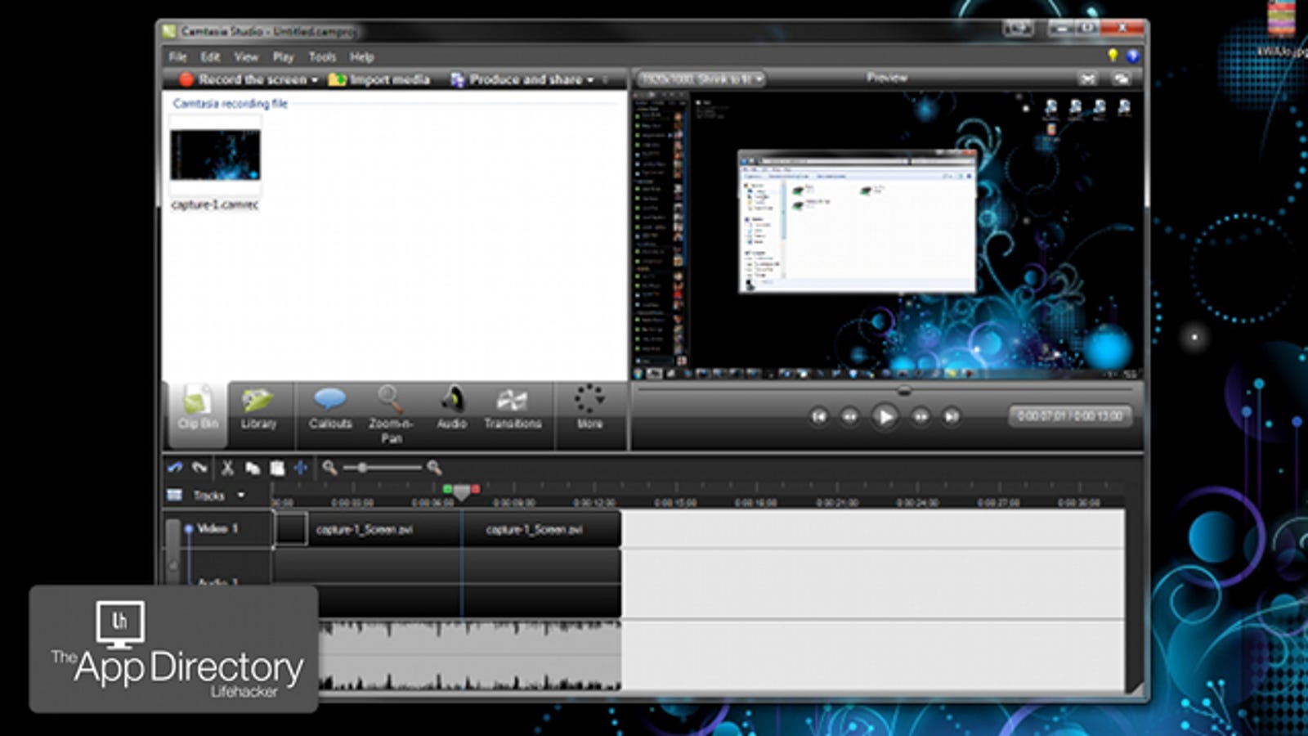Open preview dimensions Shrink to fit dropdown

click(x=701, y=79)
